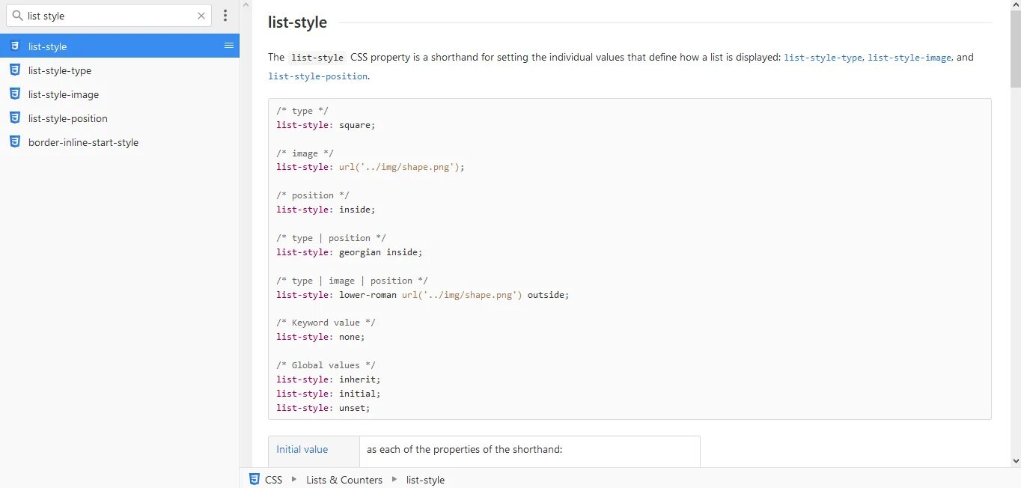Open the list-style-type search result
Image resolution: width=1021 pixels, height=488 pixels.
click(60, 70)
